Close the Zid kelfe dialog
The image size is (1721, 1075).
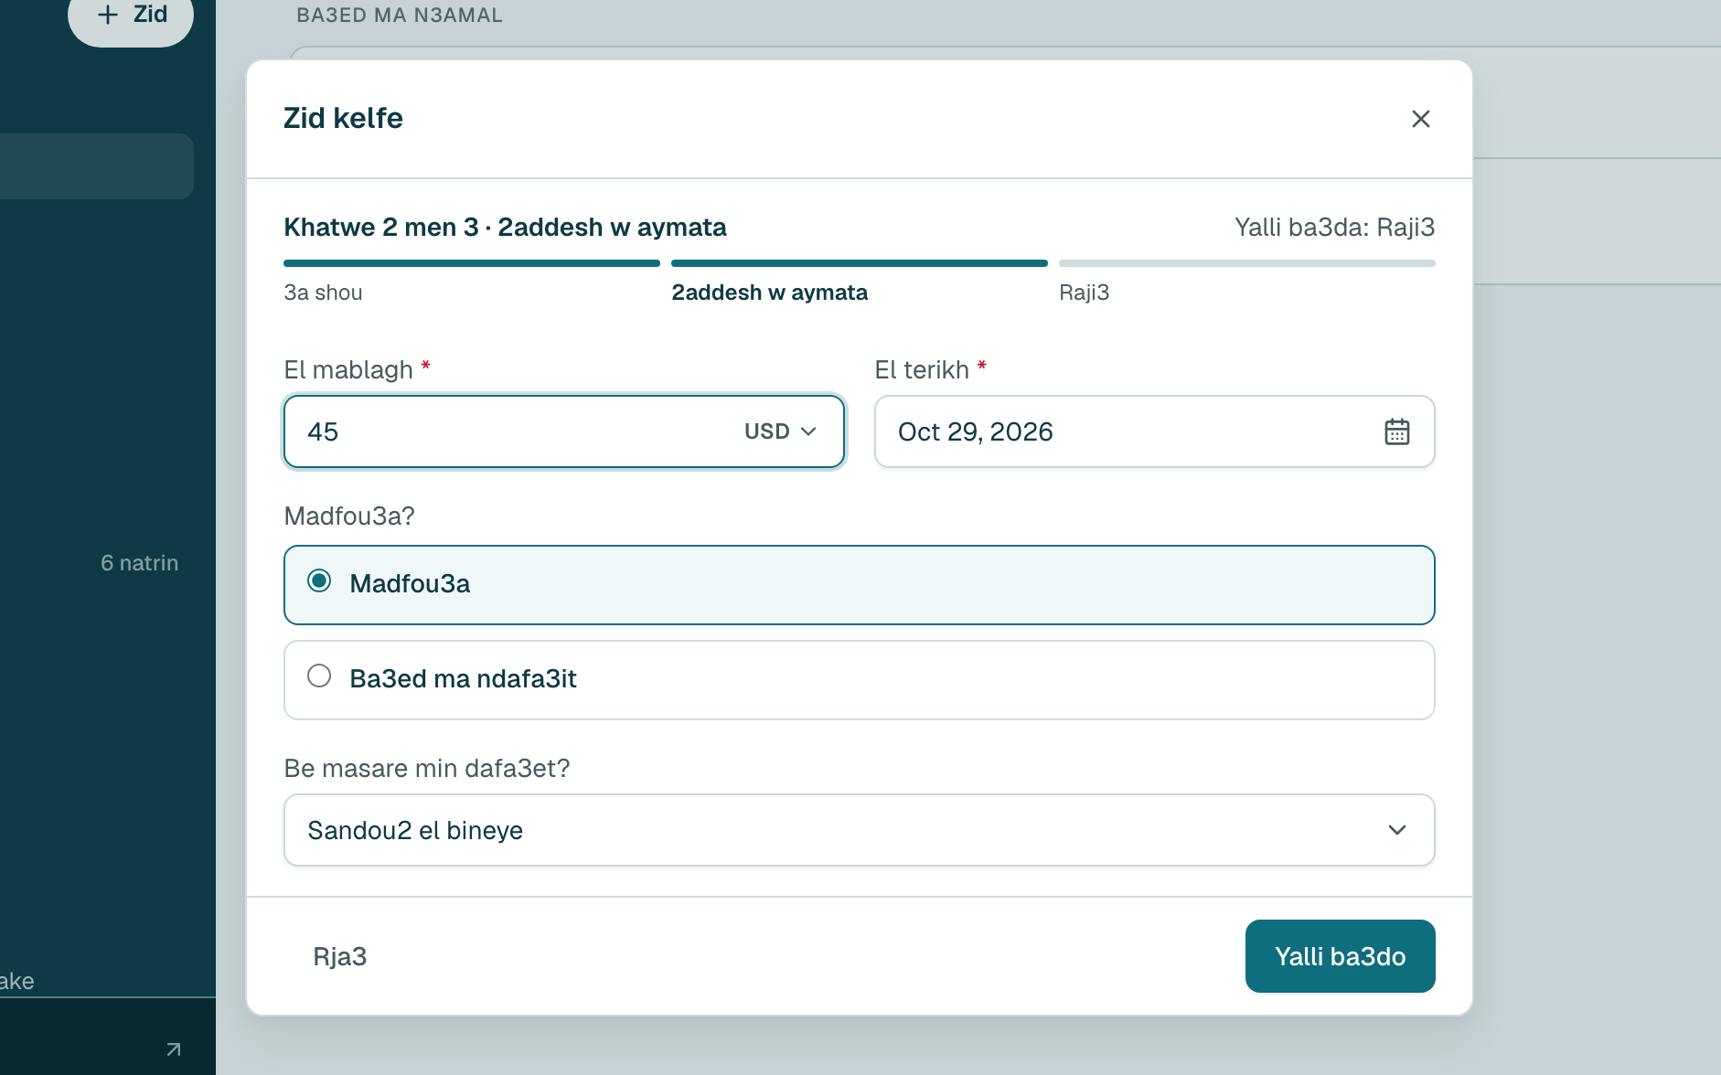click(x=1420, y=119)
